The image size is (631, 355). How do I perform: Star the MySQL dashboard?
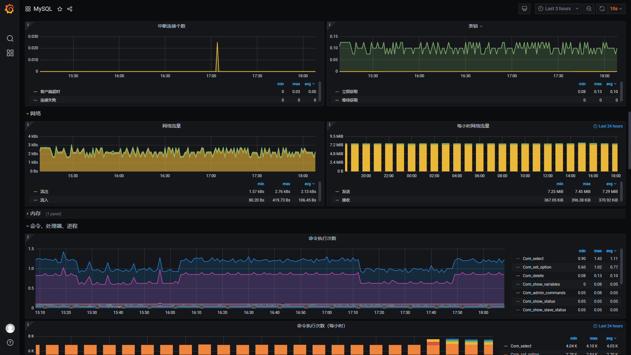(x=60, y=9)
